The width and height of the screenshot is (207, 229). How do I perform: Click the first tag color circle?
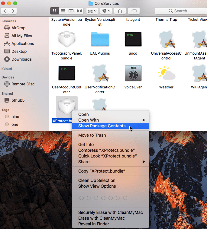pos(82,198)
